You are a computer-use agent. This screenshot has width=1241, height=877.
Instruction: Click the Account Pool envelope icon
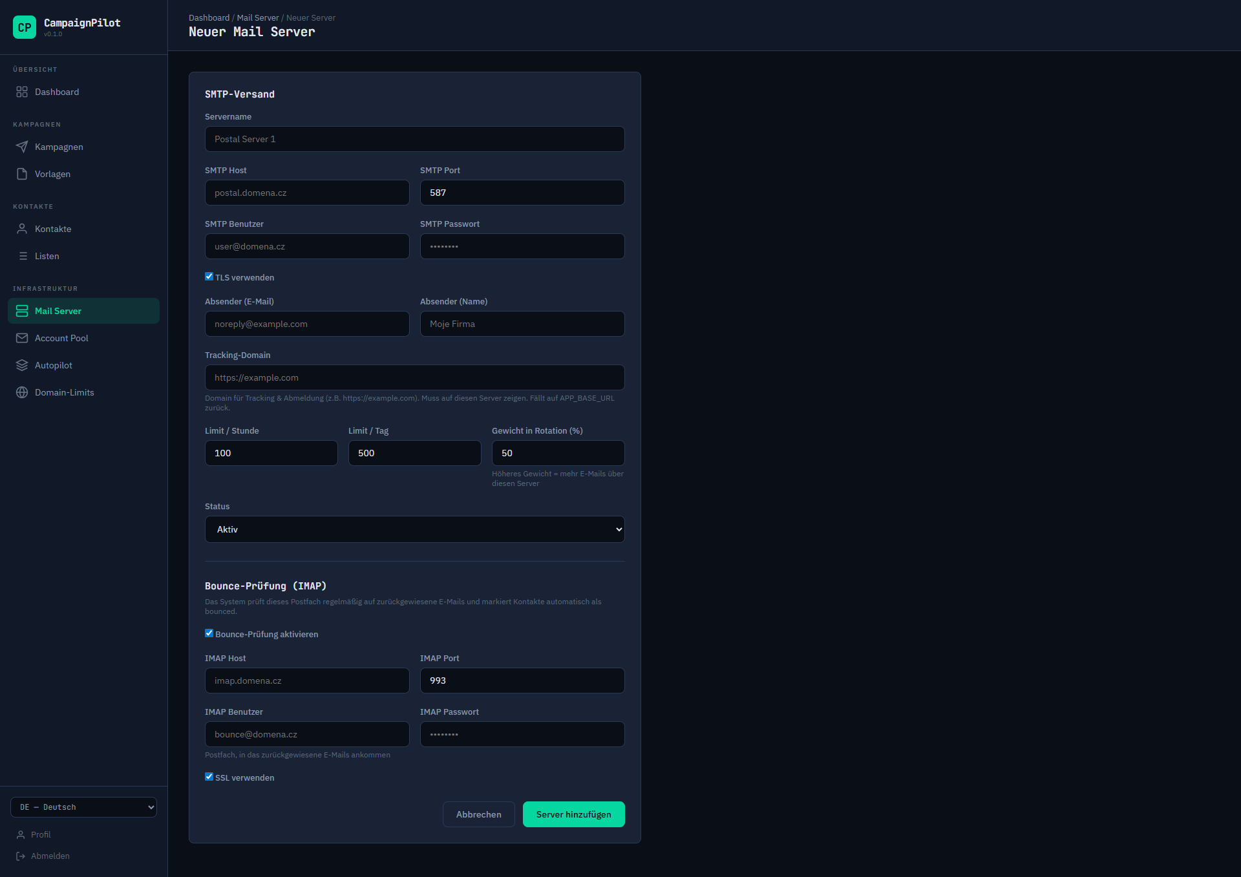click(22, 338)
